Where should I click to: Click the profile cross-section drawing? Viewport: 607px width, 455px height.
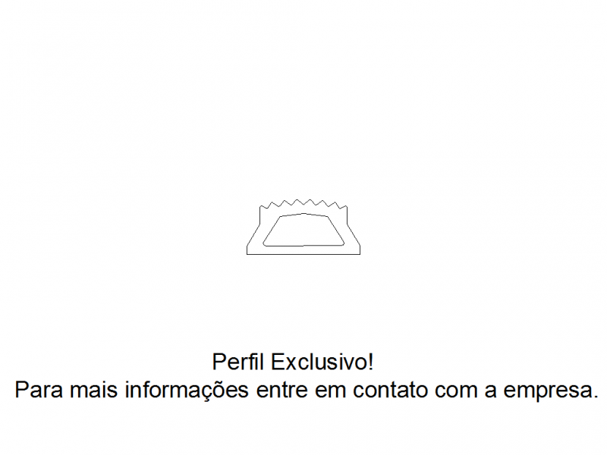pyautogui.click(x=303, y=227)
